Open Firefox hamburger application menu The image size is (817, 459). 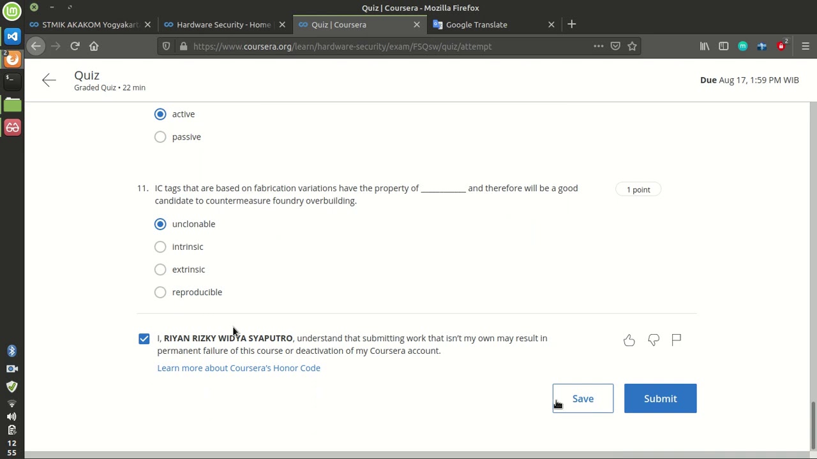(x=805, y=46)
